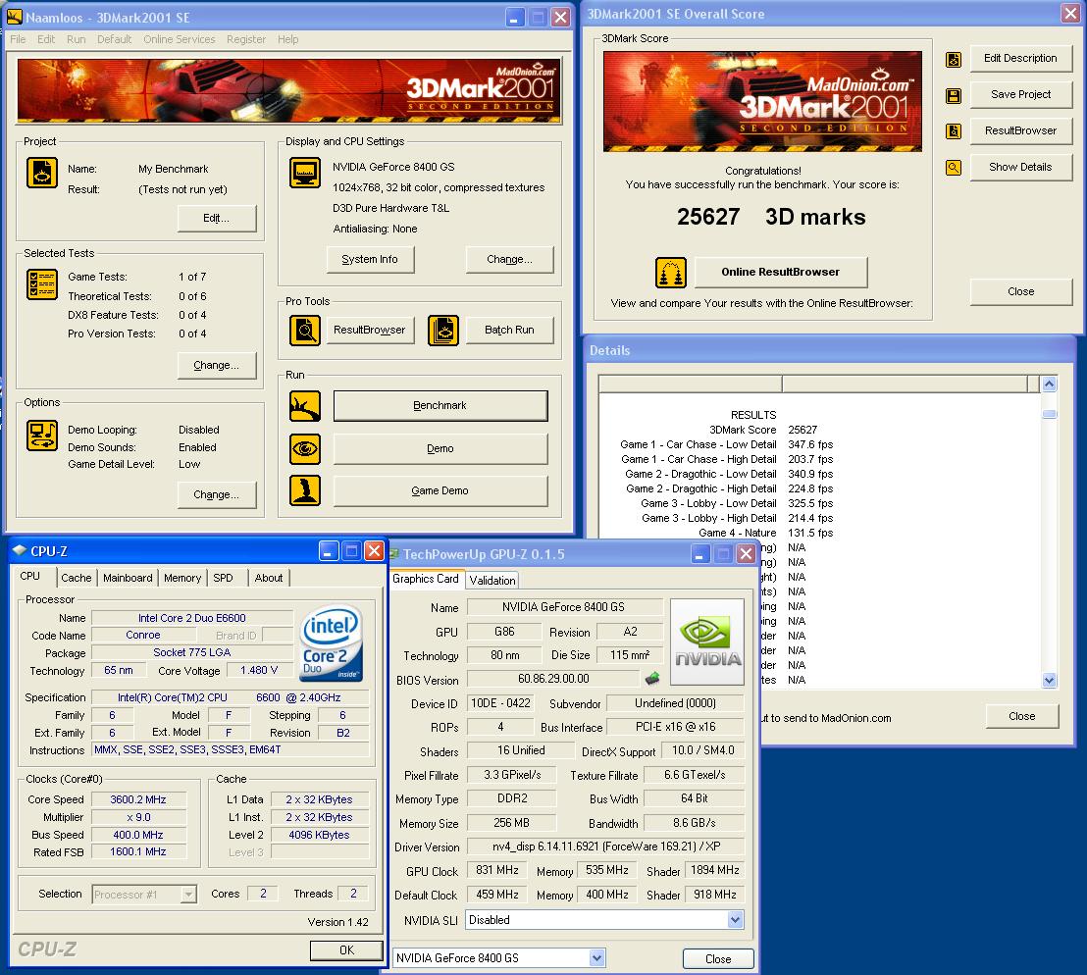Switch to the Memory tab in CPU-Z
Viewport: 1087px width, 975px height.
click(x=182, y=578)
